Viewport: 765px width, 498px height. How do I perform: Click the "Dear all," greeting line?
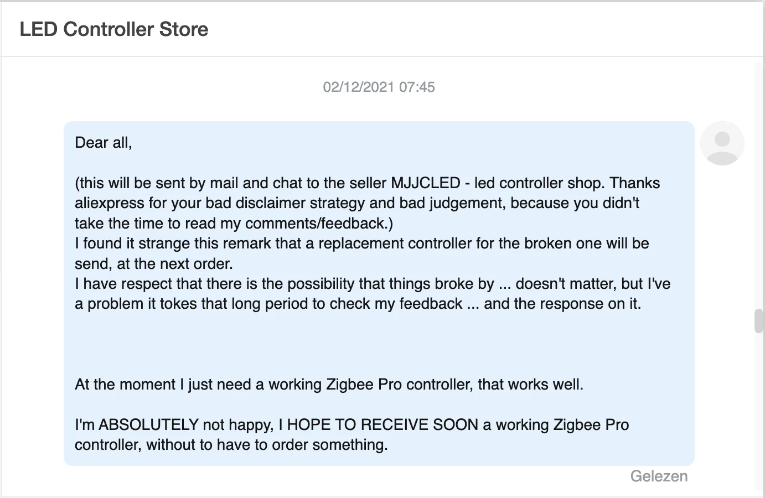[104, 143]
